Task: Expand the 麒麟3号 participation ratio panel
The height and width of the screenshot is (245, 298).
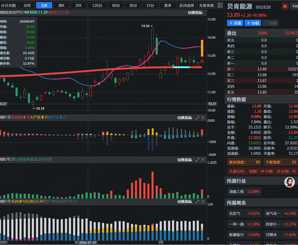Action: [x=197, y=202]
